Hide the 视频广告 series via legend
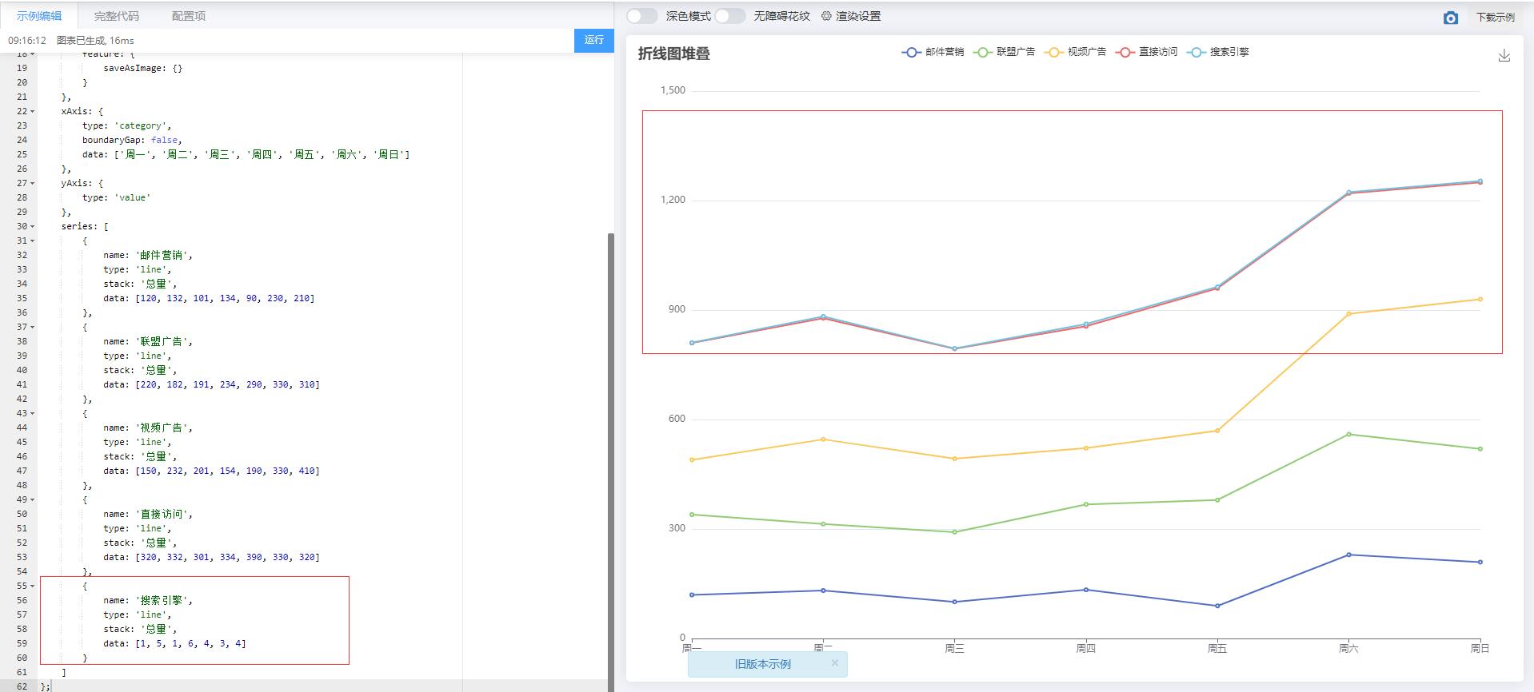 (x=1075, y=52)
